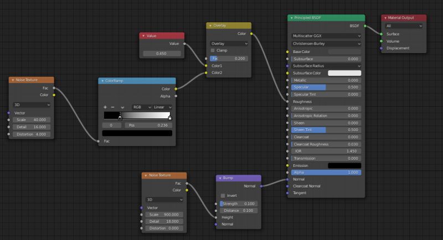Viewport: 443px width, 240px height.
Task: Open the 3D dropdown in bottom Noise Texture
Action: [x=164, y=200]
